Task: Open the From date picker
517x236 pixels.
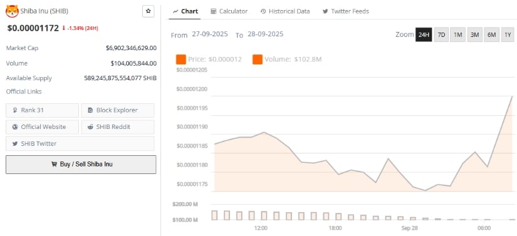Action: (x=210, y=34)
